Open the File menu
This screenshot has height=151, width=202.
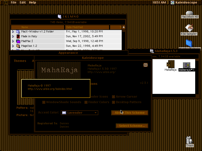coord(13,3)
